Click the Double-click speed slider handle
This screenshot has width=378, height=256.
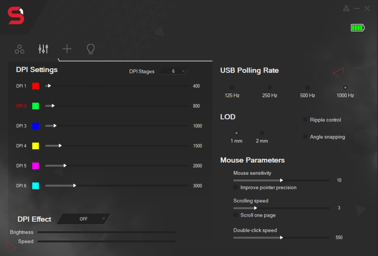tap(281, 238)
